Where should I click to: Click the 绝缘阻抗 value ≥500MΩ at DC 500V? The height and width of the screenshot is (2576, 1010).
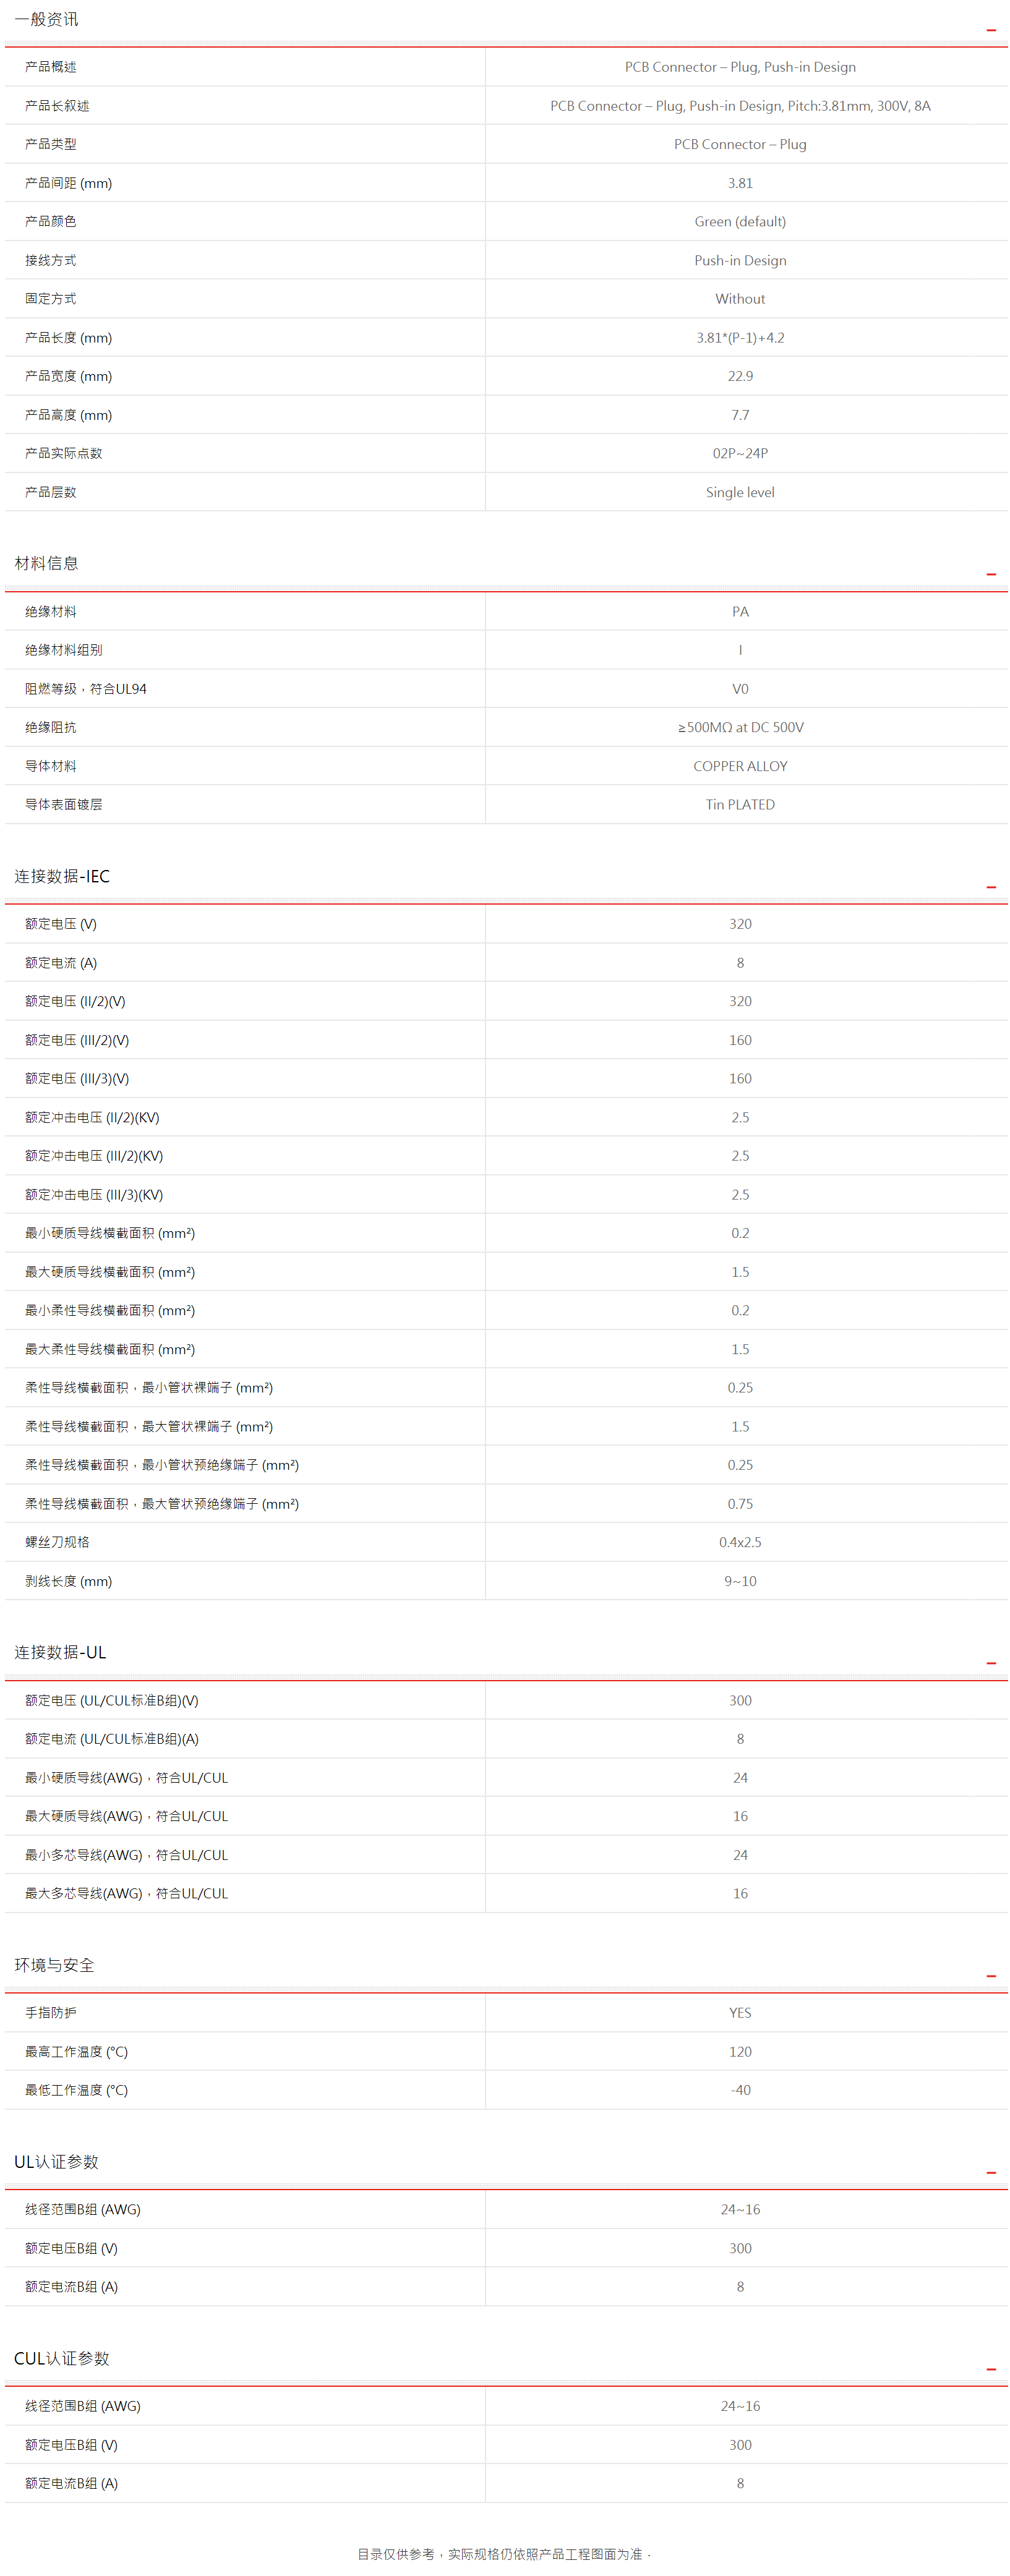tap(740, 727)
